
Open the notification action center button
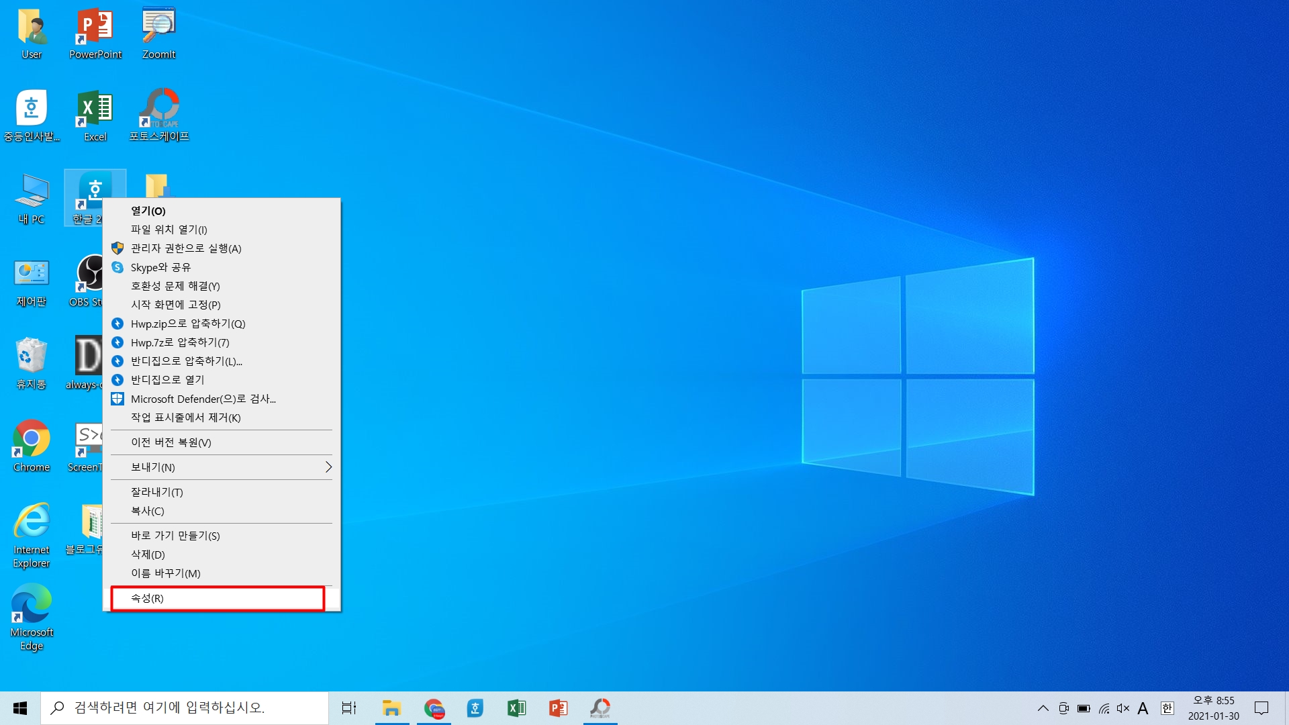[x=1261, y=708]
